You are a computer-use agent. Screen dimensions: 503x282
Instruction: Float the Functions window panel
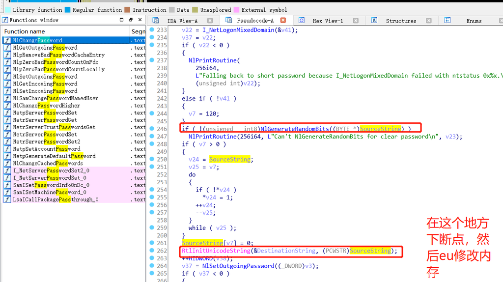131,20
